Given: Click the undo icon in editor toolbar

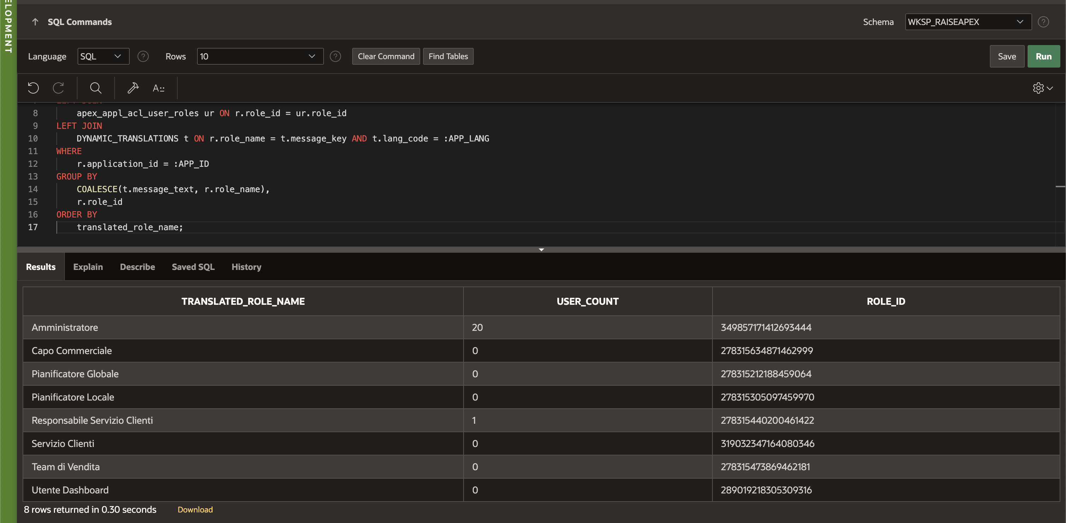Looking at the screenshot, I should pos(33,88).
